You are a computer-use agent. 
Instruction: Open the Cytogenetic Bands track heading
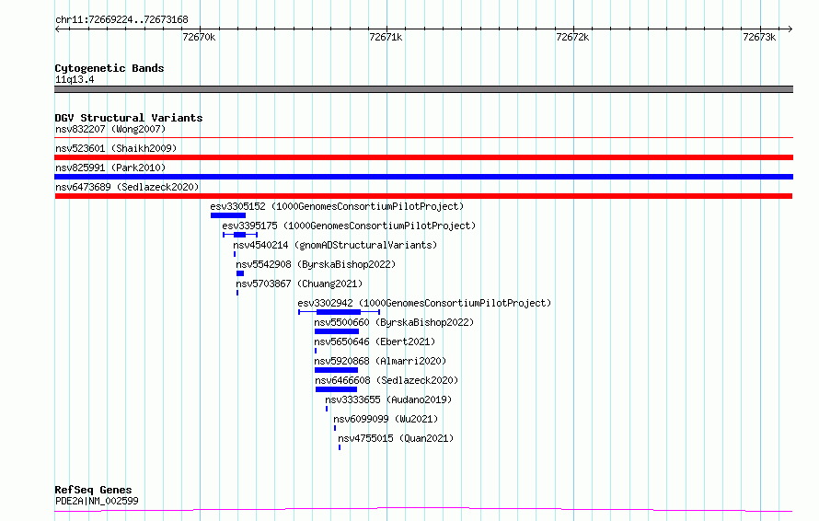point(110,68)
